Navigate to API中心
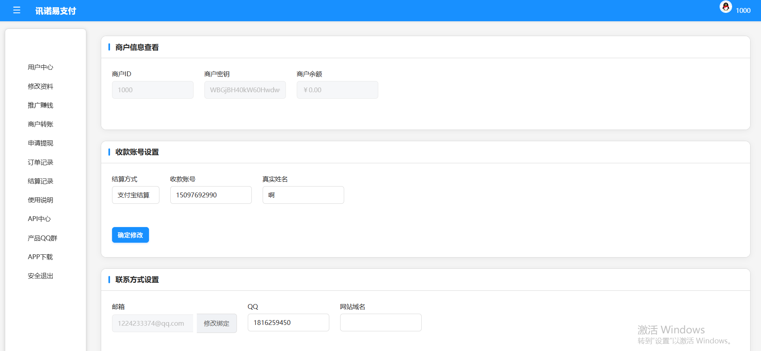Viewport: 761px width, 351px height. 39,219
